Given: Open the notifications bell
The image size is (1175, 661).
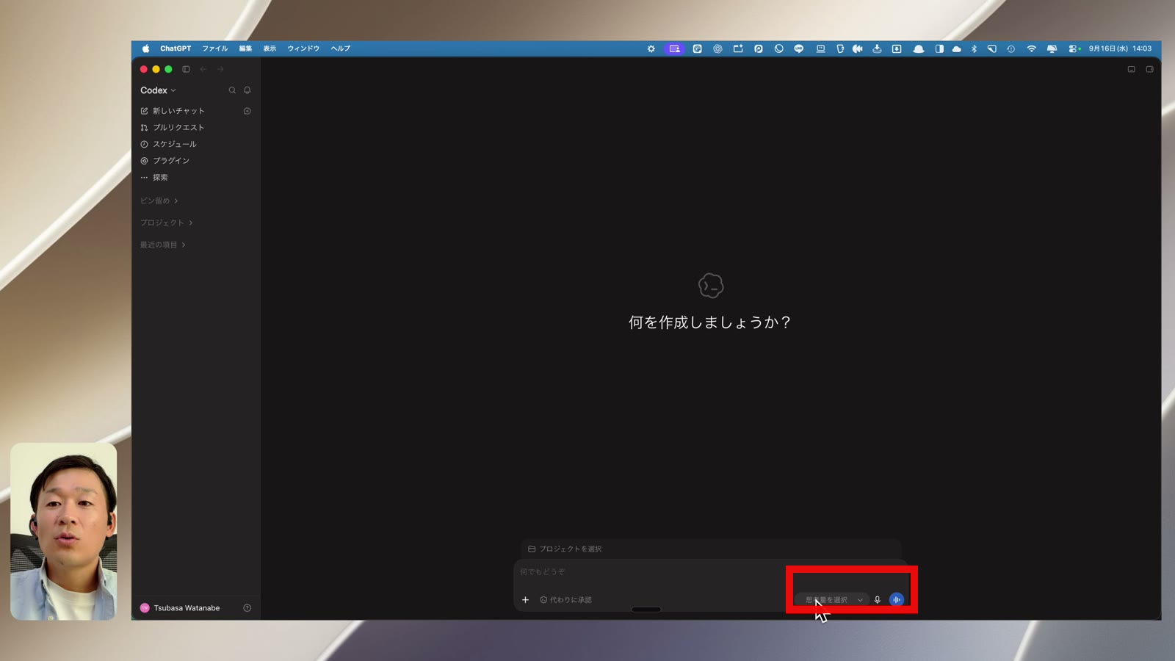Looking at the screenshot, I should point(247,90).
